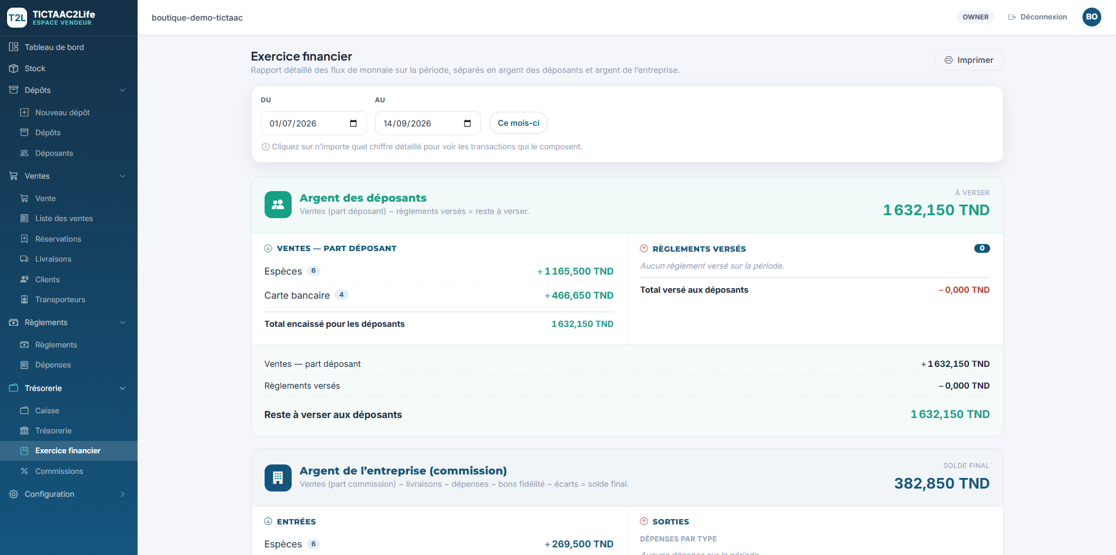Click Total versé aux déposants amount
The width and height of the screenshot is (1116, 555).
(x=964, y=290)
